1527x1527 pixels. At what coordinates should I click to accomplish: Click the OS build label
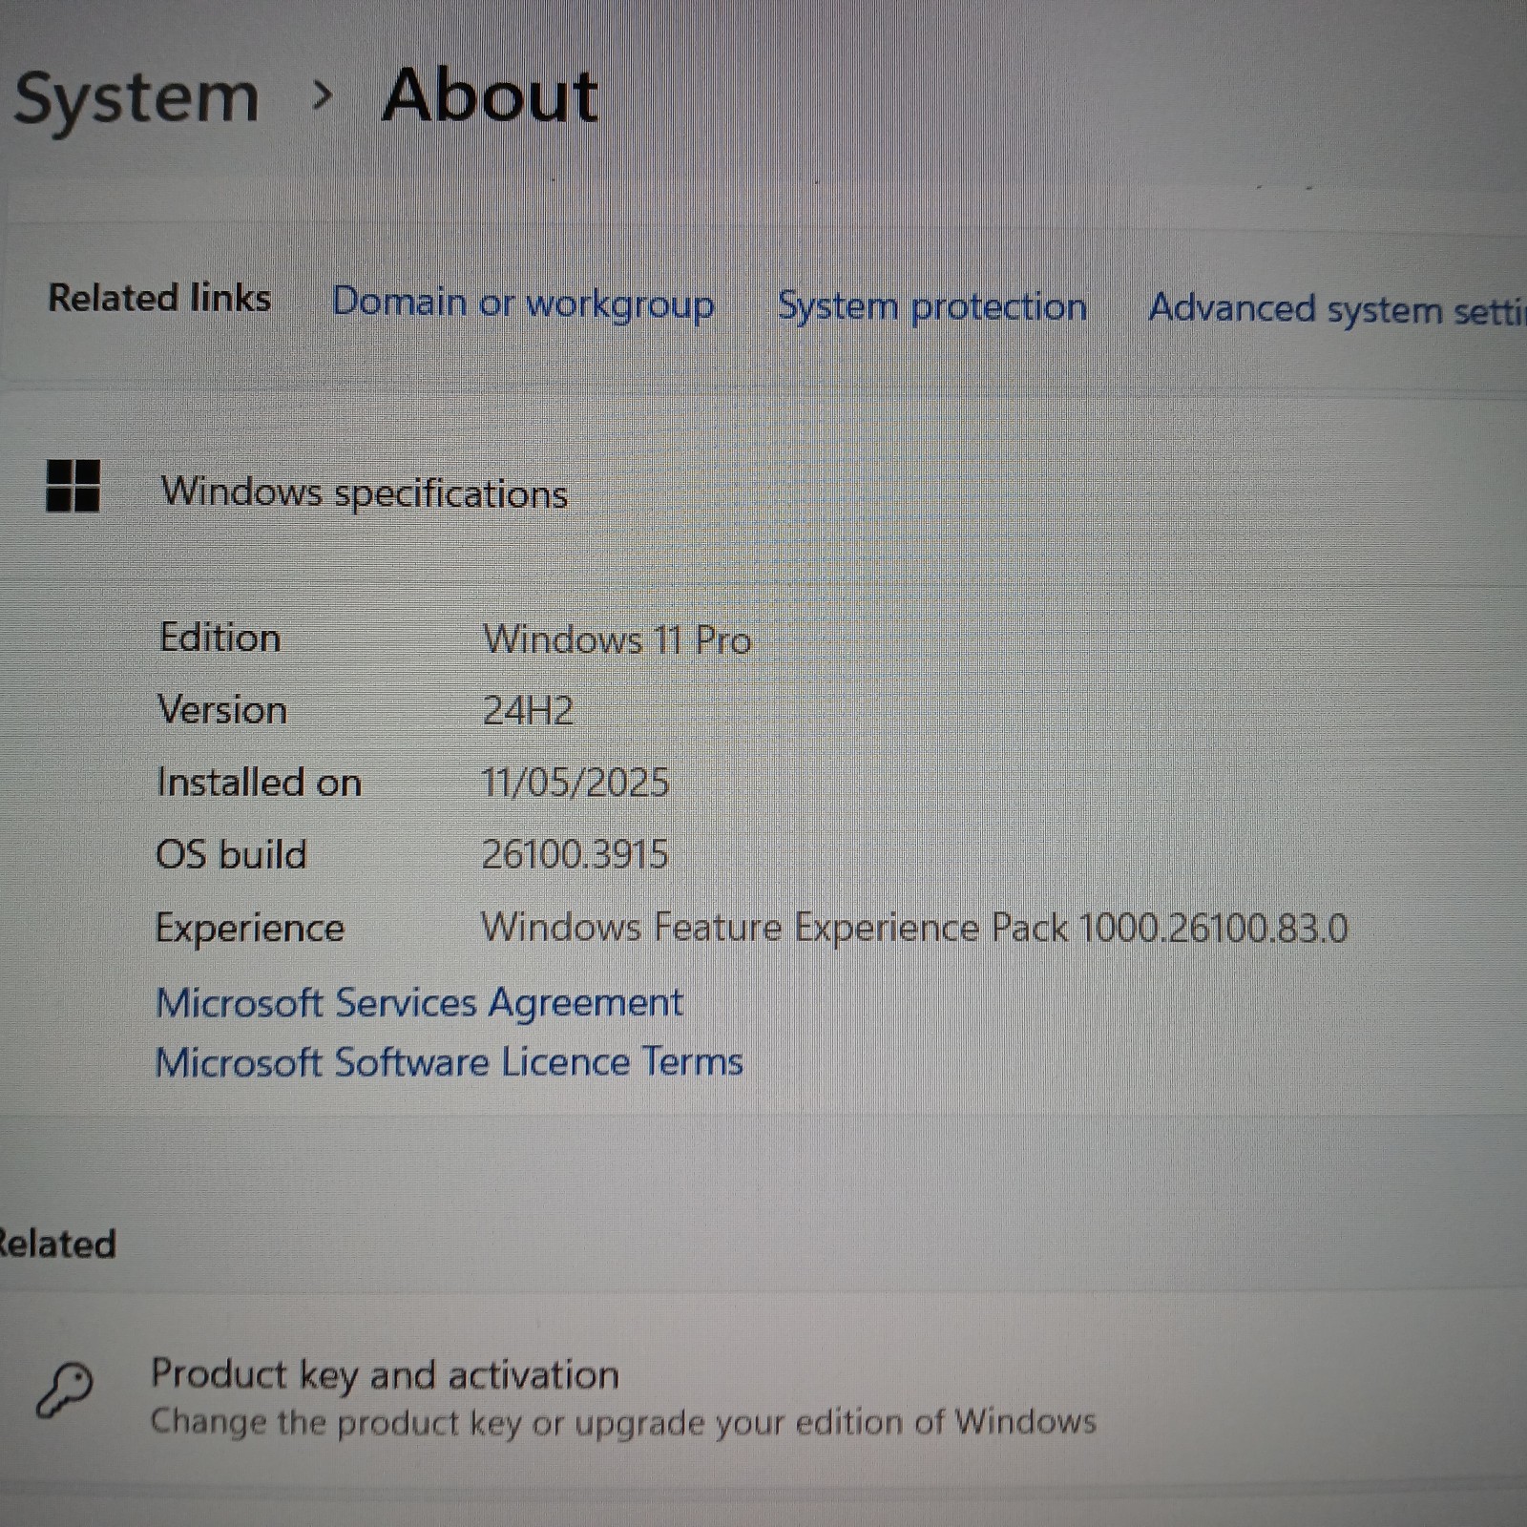(x=231, y=854)
